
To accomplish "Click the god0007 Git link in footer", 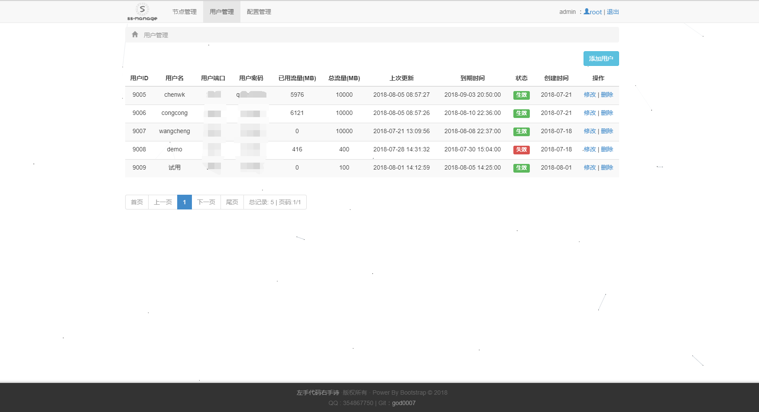I will click(404, 403).
